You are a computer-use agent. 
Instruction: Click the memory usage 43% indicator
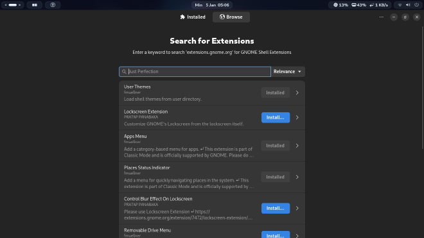(x=359, y=5)
